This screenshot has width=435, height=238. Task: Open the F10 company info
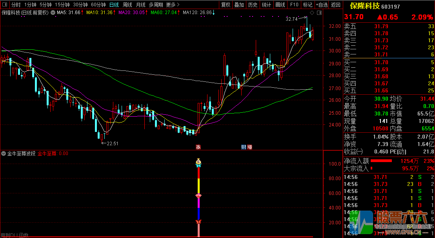click(294, 5)
